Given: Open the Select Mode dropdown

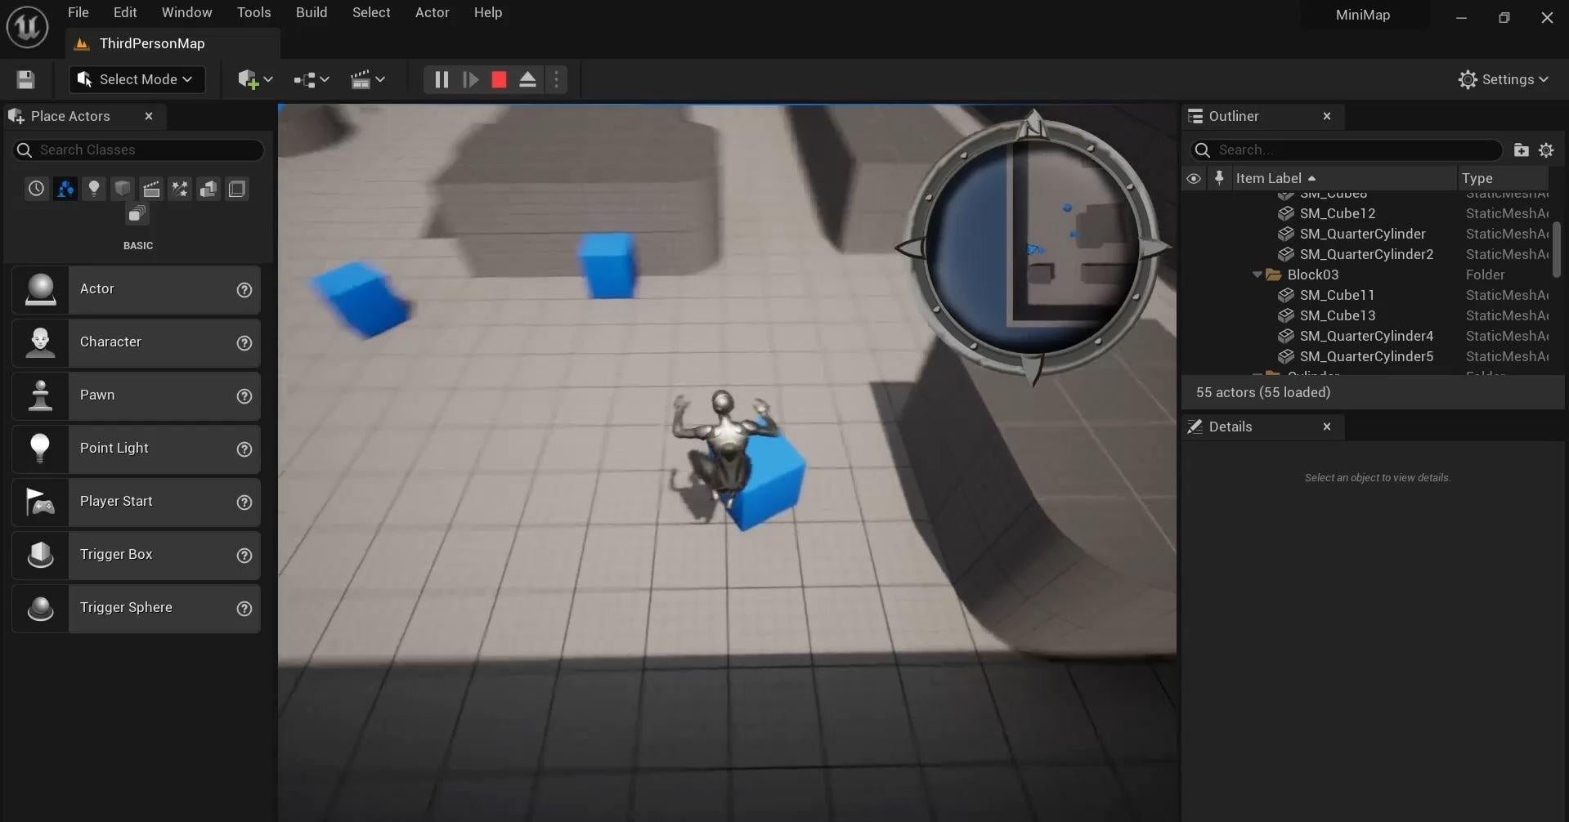Looking at the screenshot, I should [137, 79].
